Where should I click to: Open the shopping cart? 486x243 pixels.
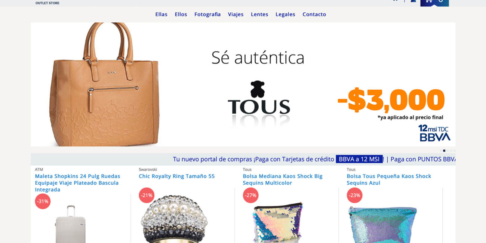[434, 3]
